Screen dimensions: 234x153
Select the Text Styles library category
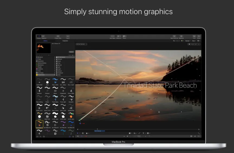(x=45, y=73)
